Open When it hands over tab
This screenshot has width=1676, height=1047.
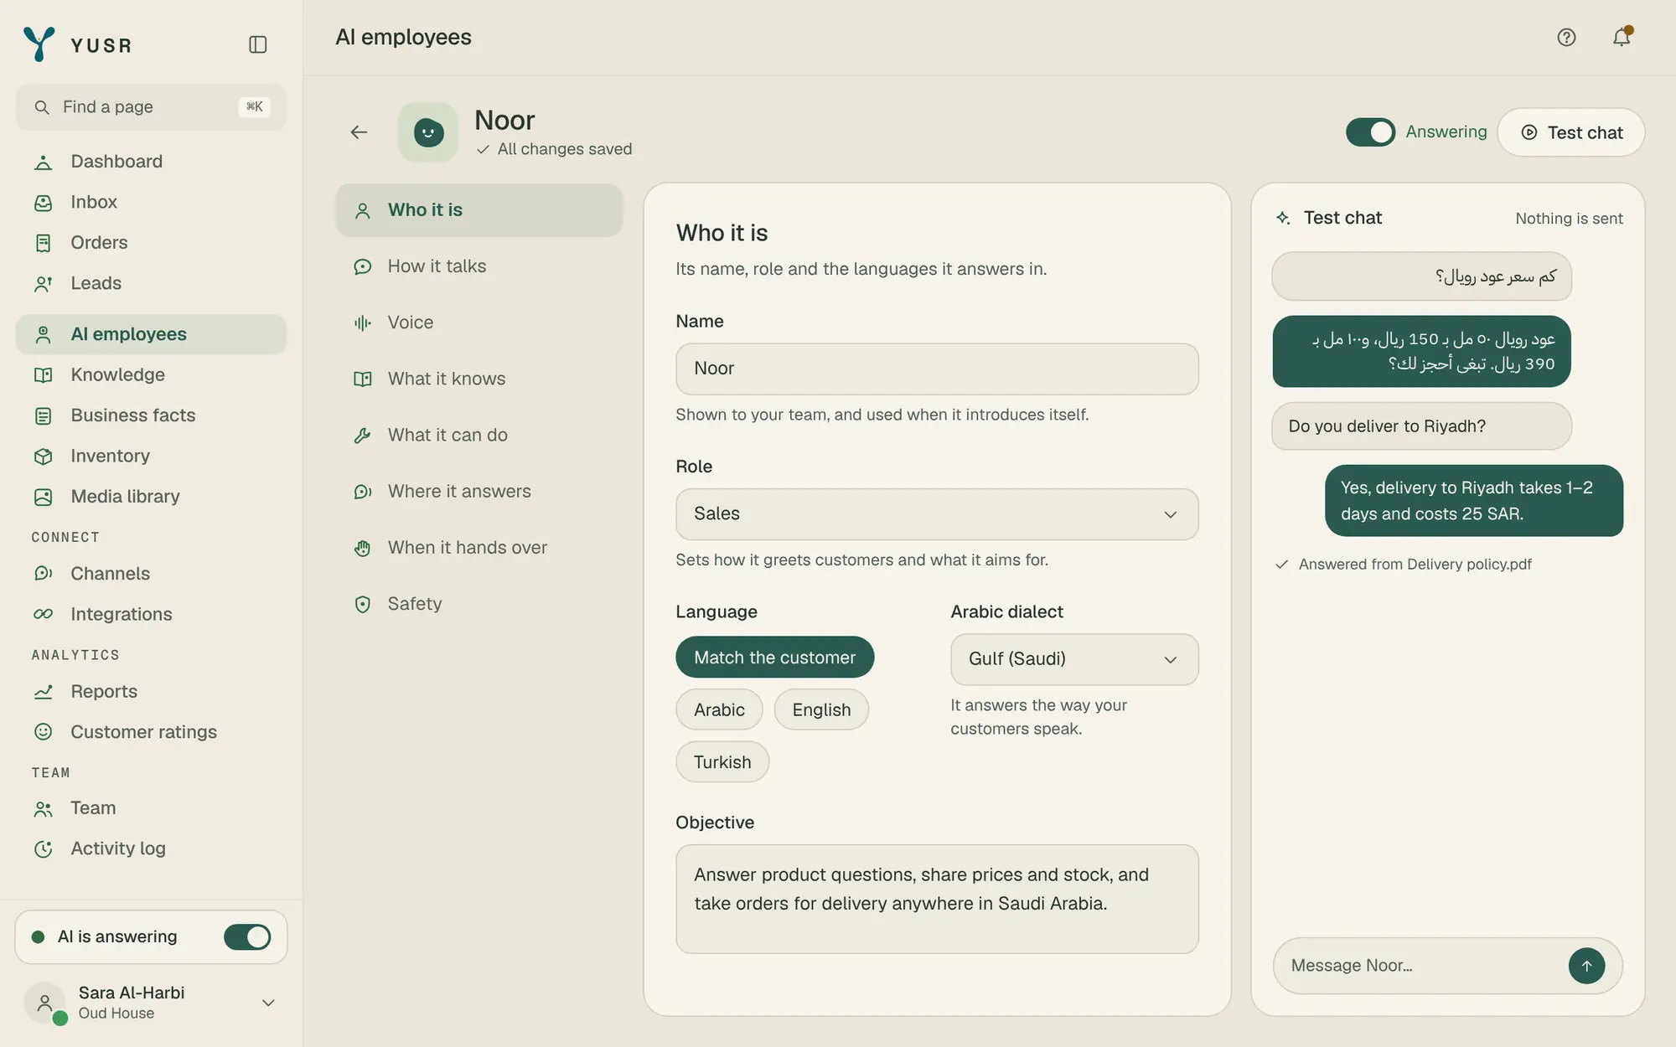coord(479,548)
